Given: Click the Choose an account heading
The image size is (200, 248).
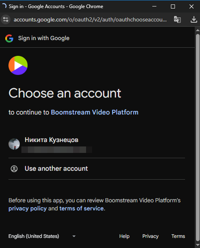Looking at the screenshot, I should (x=65, y=93).
